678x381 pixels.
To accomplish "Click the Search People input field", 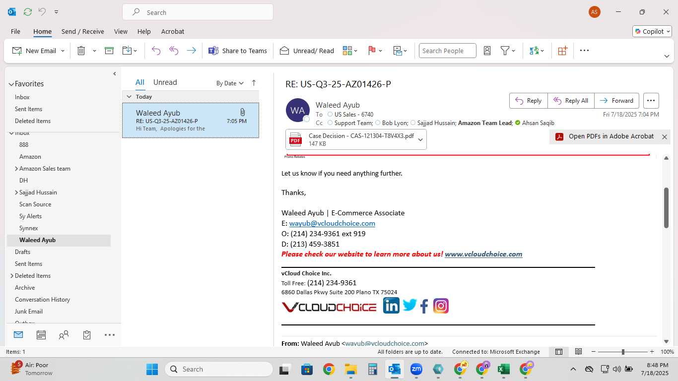I will (447, 51).
